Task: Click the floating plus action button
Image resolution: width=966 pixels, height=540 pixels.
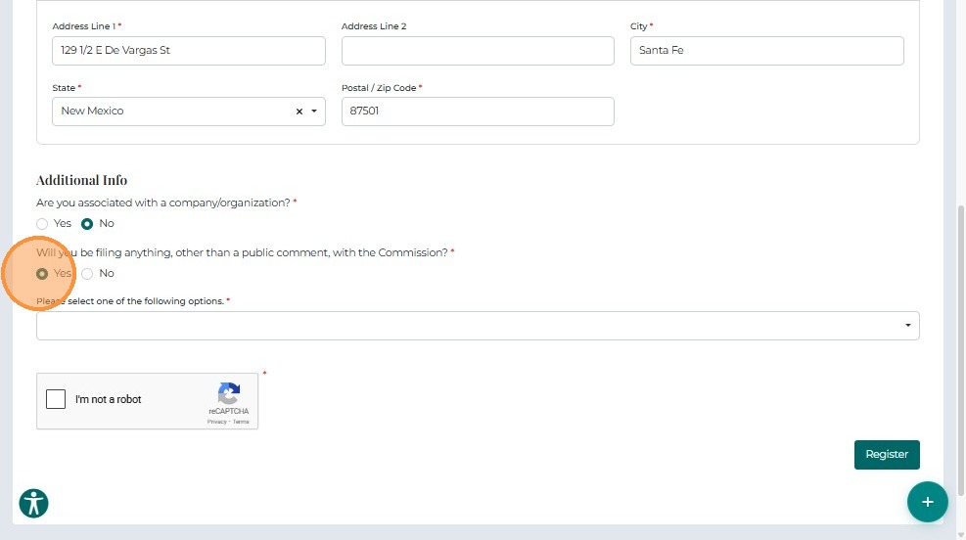Action: pyautogui.click(x=927, y=502)
